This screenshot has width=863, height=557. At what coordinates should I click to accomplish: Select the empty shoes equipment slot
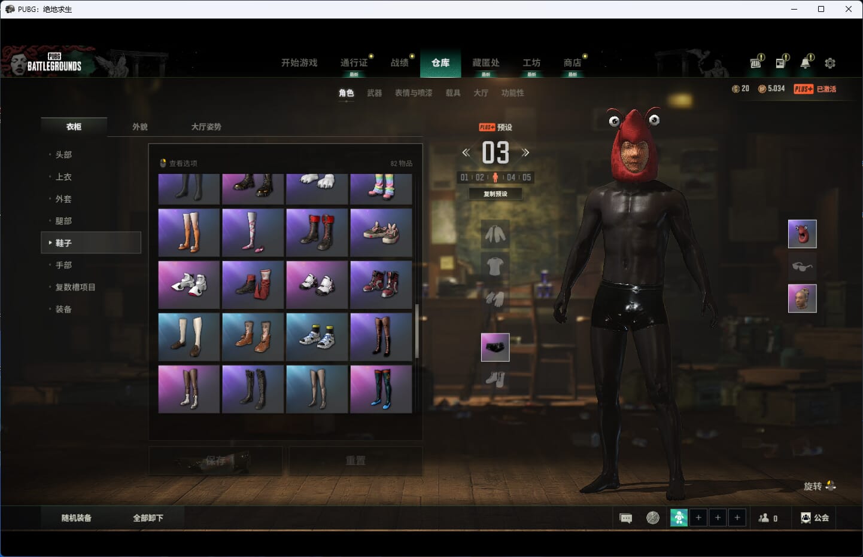[495, 379]
